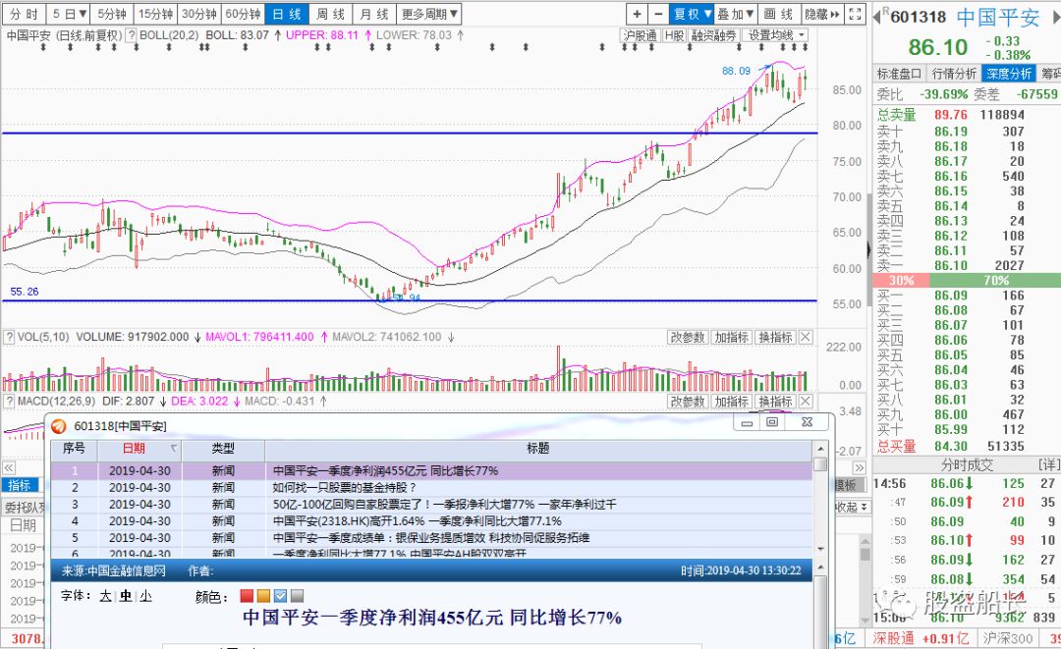Image resolution: width=1061 pixels, height=649 pixels.
Task: Sort news by 日期 column header
Action: 140,449
